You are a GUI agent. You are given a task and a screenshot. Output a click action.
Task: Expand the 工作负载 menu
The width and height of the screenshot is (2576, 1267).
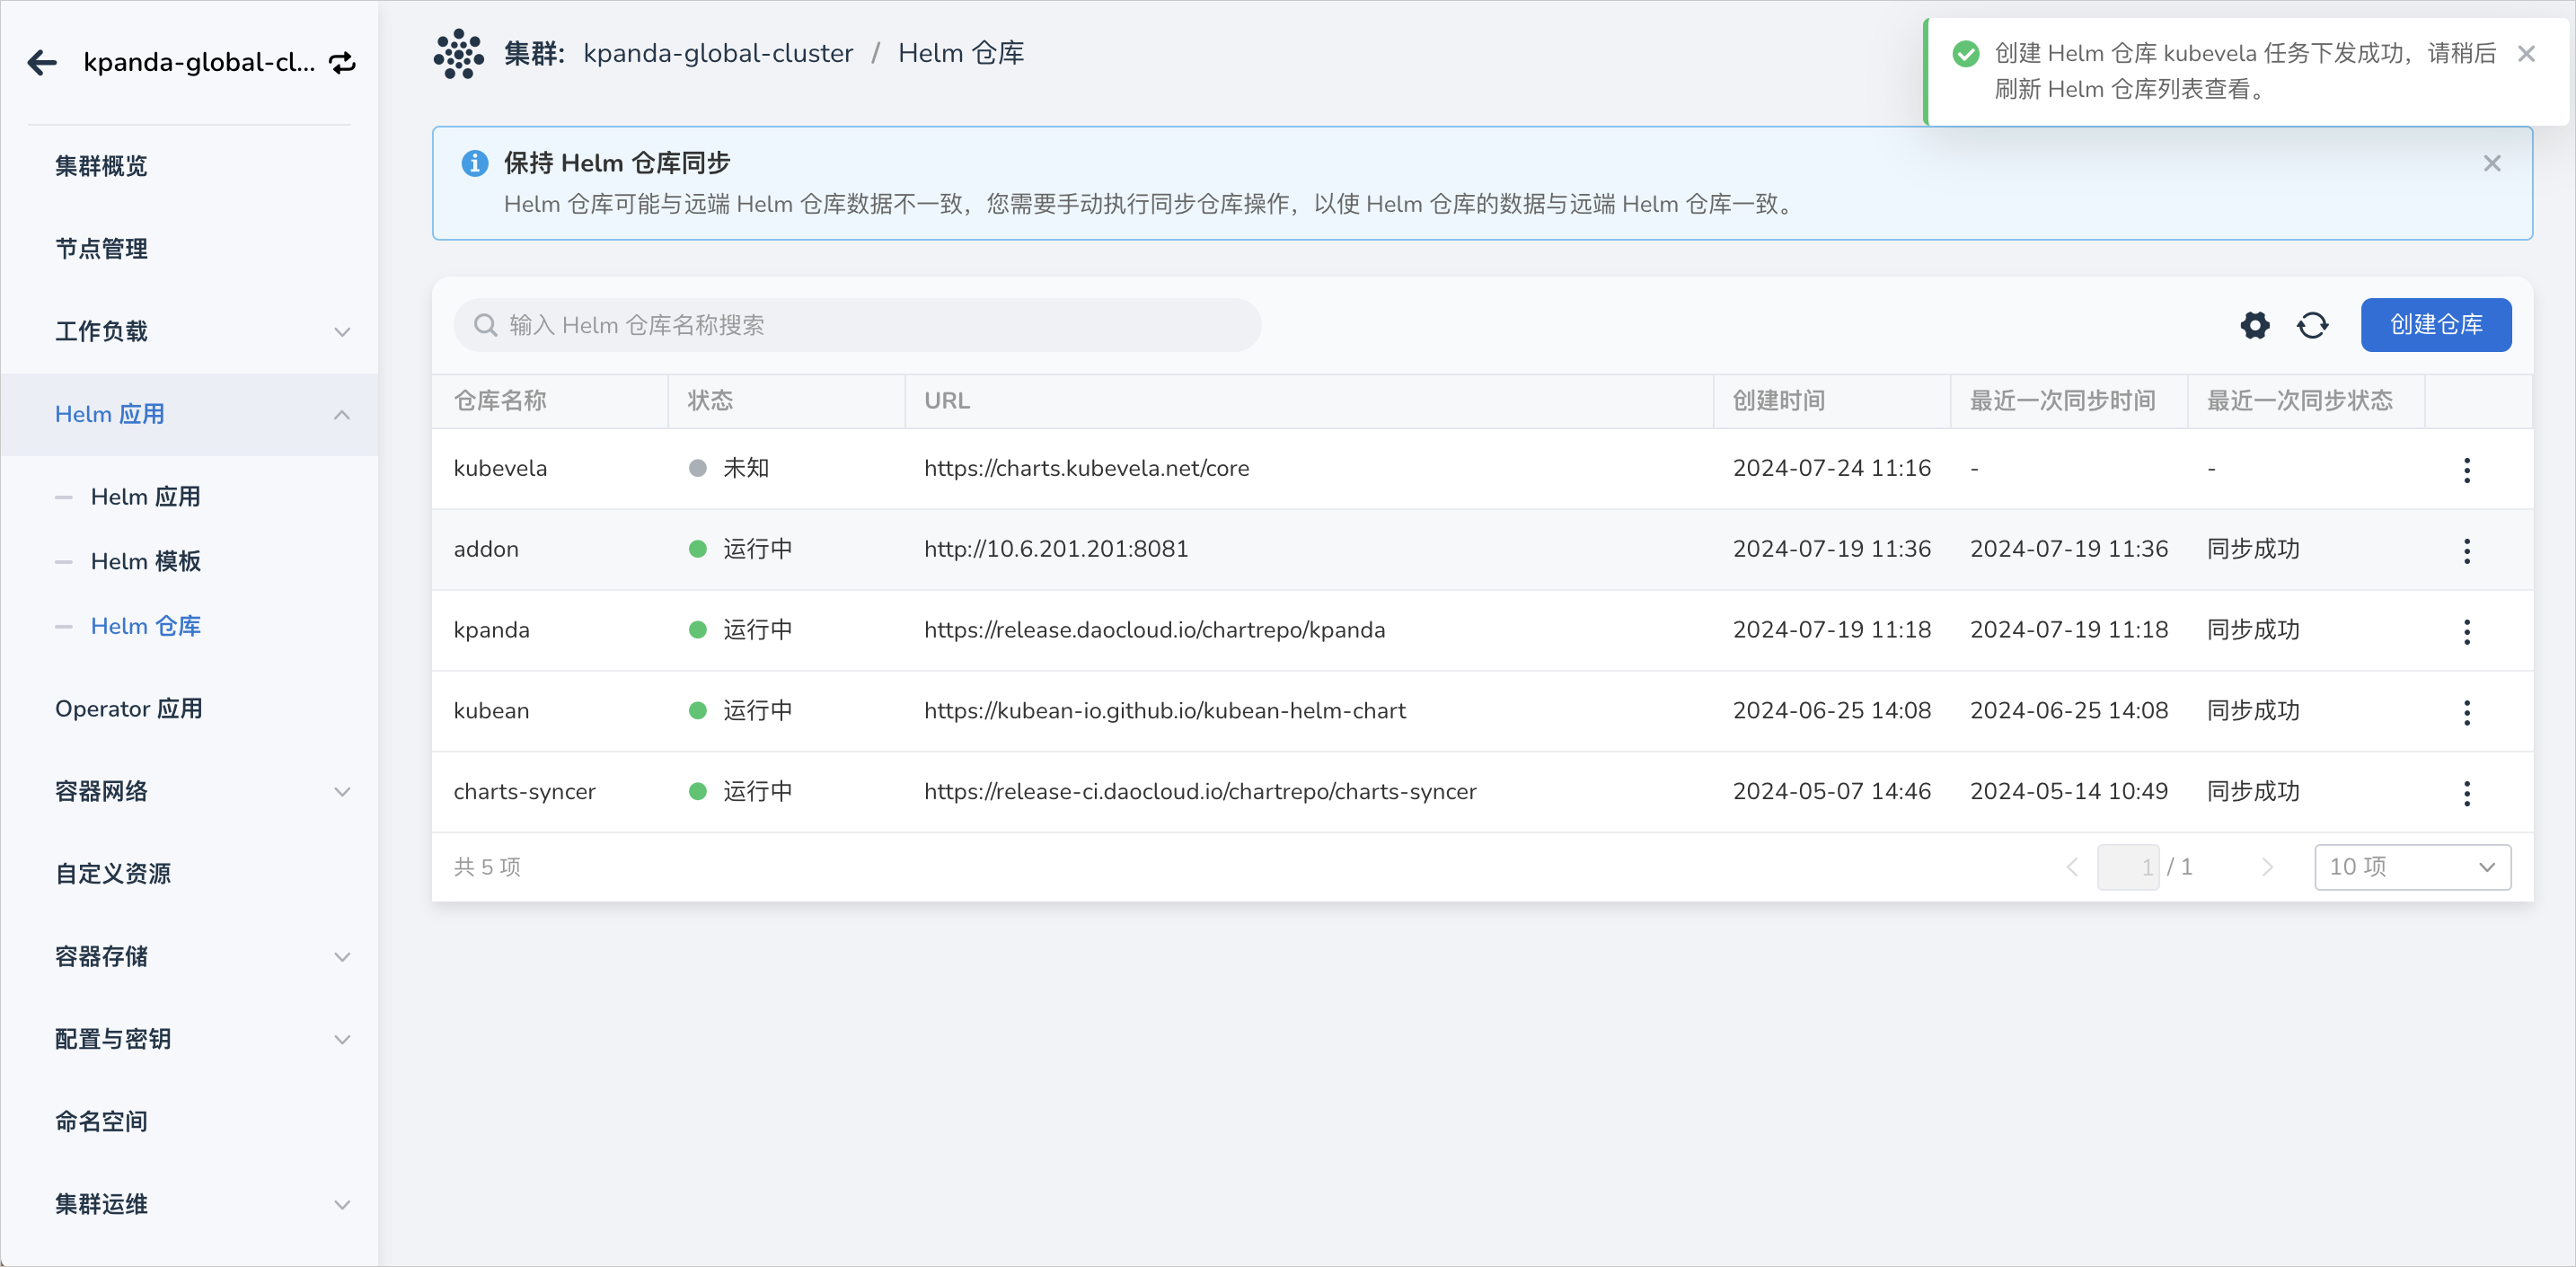pyautogui.click(x=190, y=331)
